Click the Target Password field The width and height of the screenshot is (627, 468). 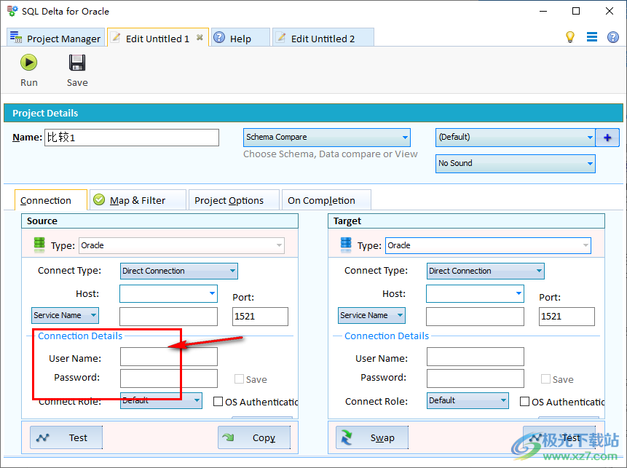(476, 378)
